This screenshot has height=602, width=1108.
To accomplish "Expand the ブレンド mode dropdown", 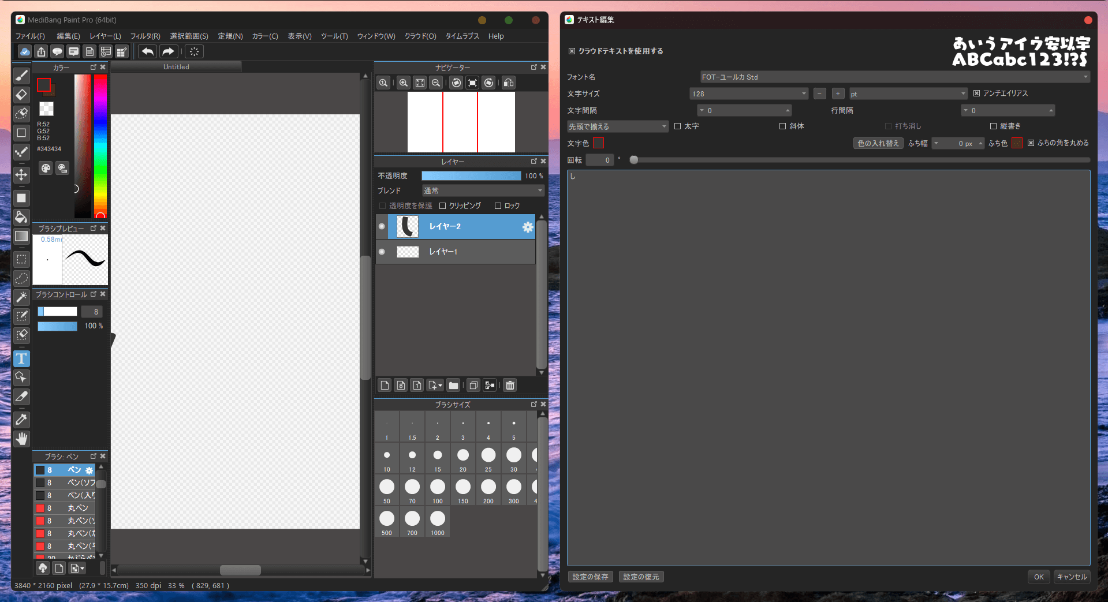I will 483,190.
